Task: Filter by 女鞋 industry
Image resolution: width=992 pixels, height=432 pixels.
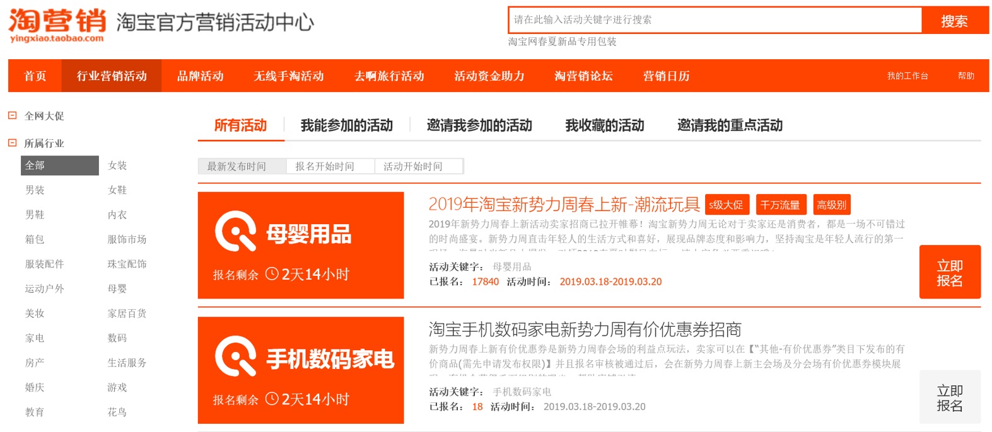Action: (x=117, y=190)
